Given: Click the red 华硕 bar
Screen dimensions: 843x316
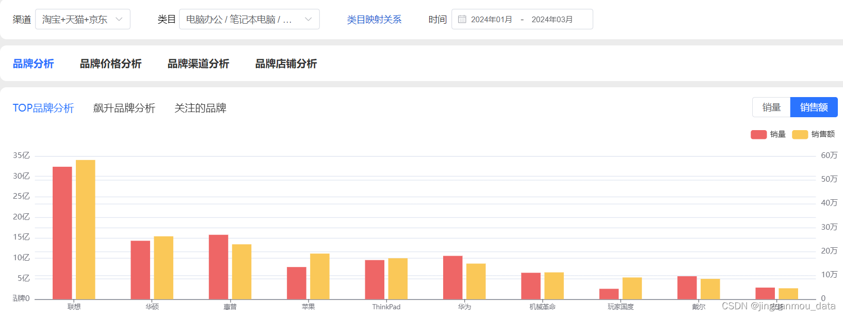Looking at the screenshot, I should click(x=140, y=270).
